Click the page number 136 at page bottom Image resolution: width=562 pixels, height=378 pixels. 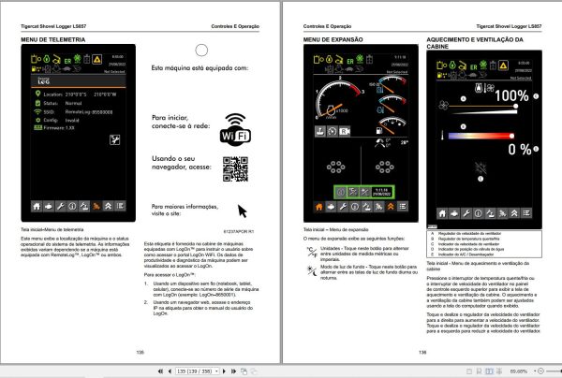click(422, 352)
